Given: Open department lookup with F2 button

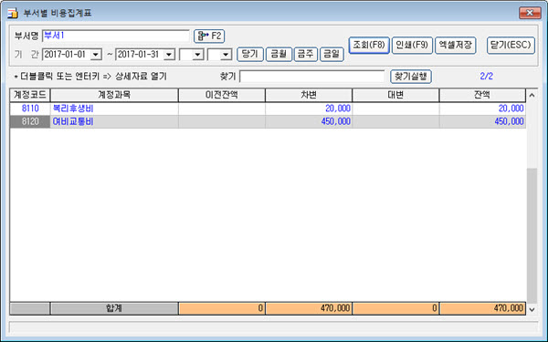Looking at the screenshot, I should click(x=209, y=36).
